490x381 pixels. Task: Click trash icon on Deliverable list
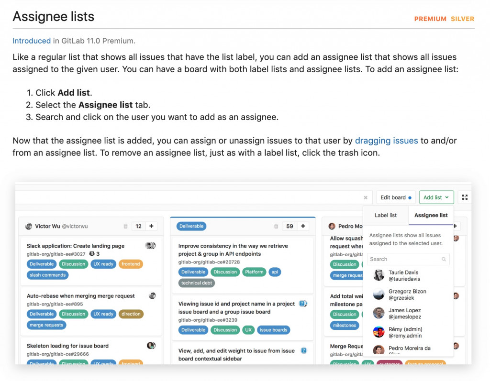(x=276, y=227)
